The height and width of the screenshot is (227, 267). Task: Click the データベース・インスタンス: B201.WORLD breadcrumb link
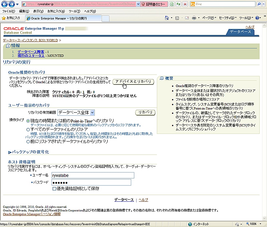pos(30,40)
